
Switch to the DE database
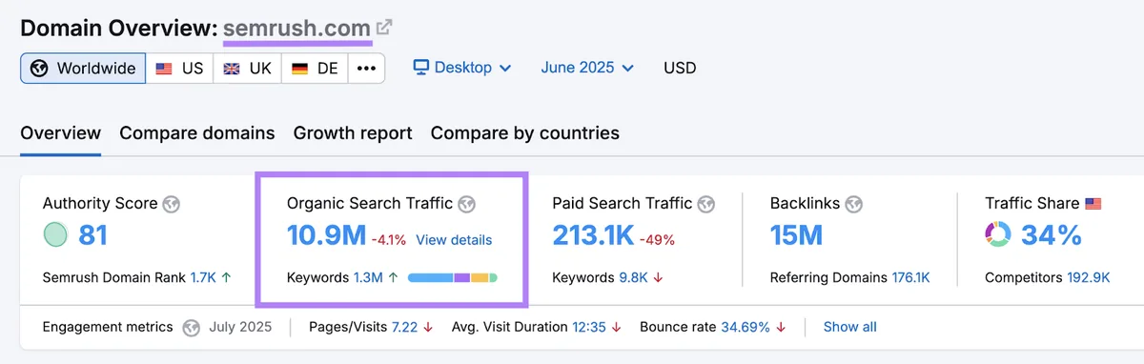[315, 69]
